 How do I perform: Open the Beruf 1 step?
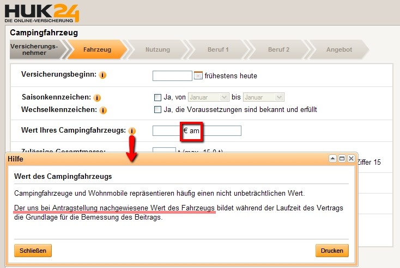coord(218,49)
